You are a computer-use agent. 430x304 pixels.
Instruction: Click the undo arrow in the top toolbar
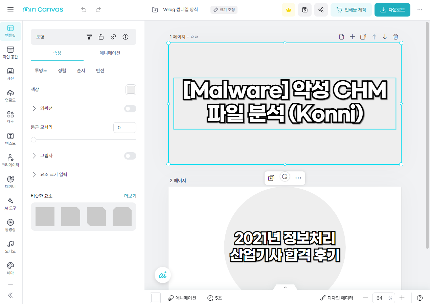pos(83,10)
